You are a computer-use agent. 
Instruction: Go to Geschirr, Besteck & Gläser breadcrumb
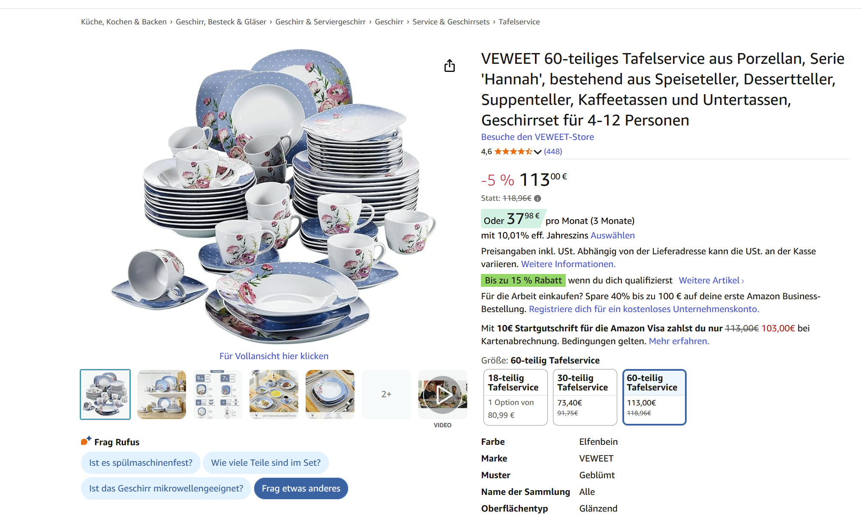221,22
